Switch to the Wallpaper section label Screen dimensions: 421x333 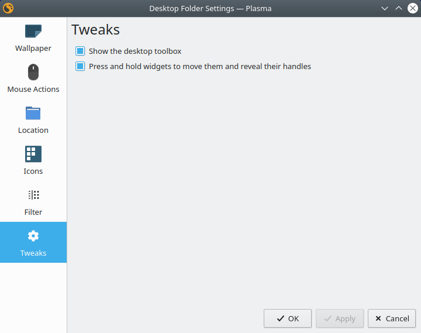coord(33,49)
